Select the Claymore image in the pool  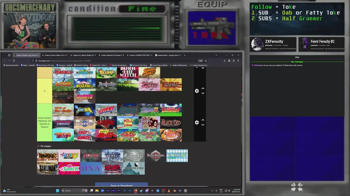click(134, 155)
